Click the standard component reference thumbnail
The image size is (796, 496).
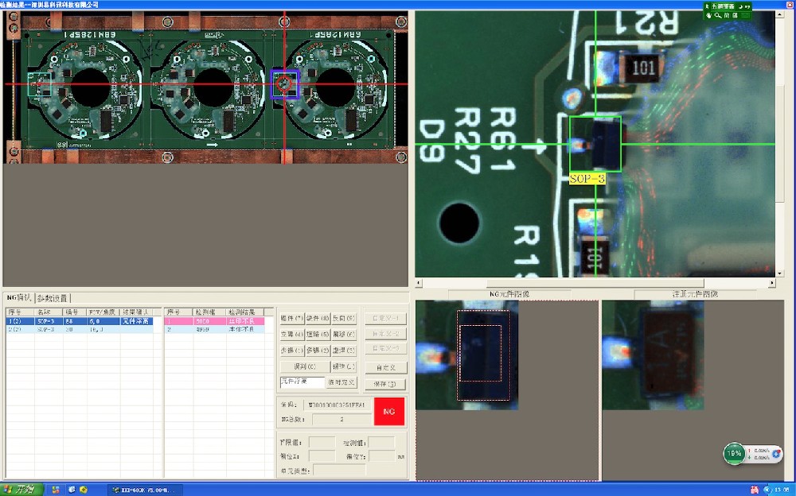[653, 355]
